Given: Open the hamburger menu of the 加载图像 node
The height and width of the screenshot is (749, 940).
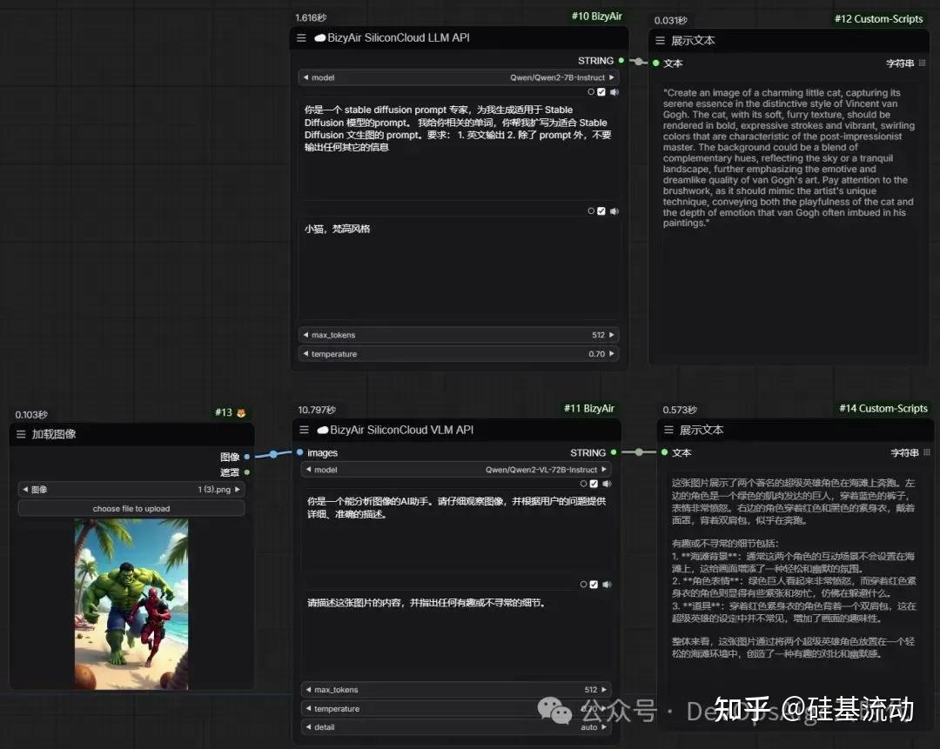Looking at the screenshot, I should coord(21,434).
